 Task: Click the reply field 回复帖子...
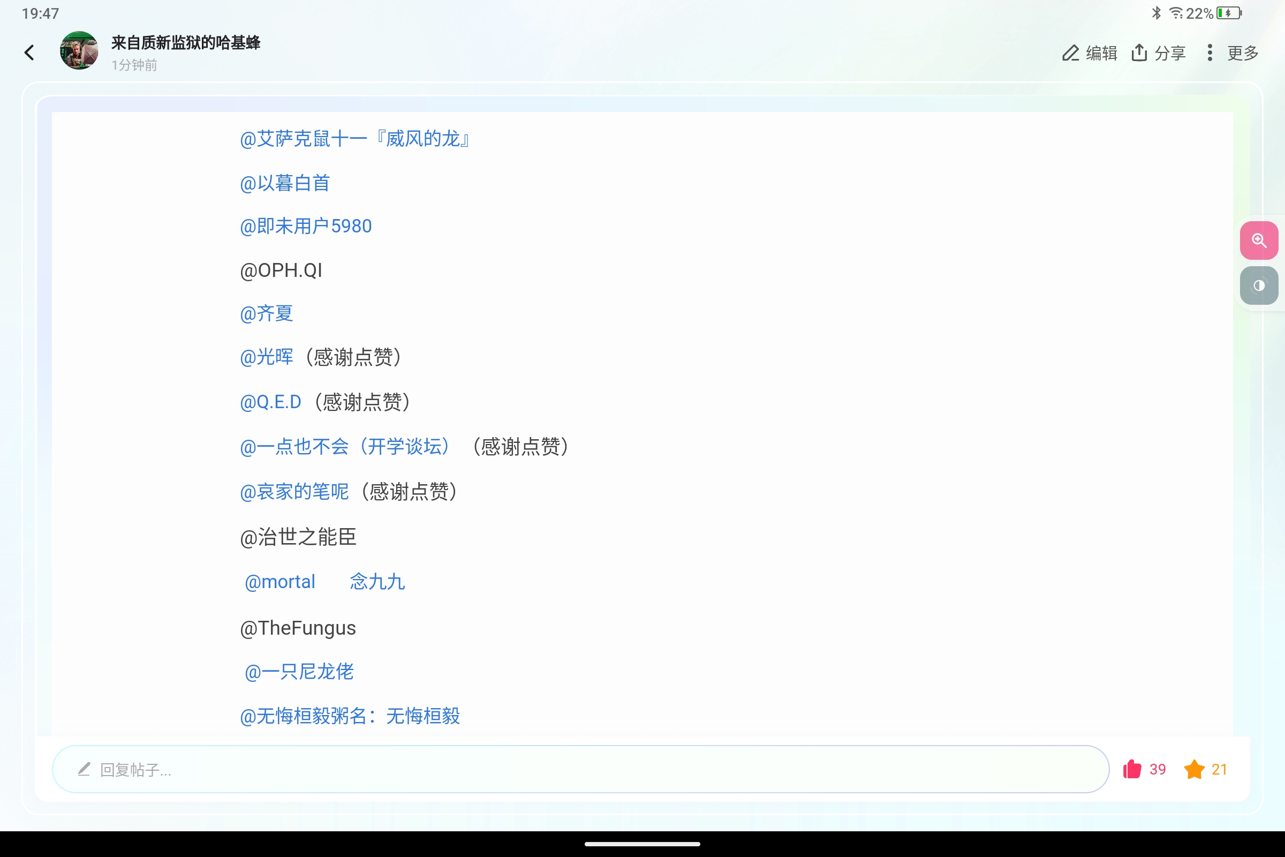[x=580, y=769]
